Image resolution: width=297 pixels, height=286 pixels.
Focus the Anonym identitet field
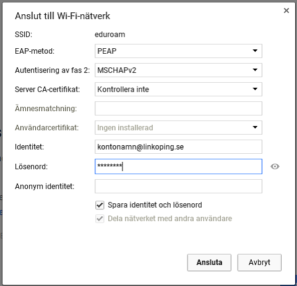(x=178, y=186)
